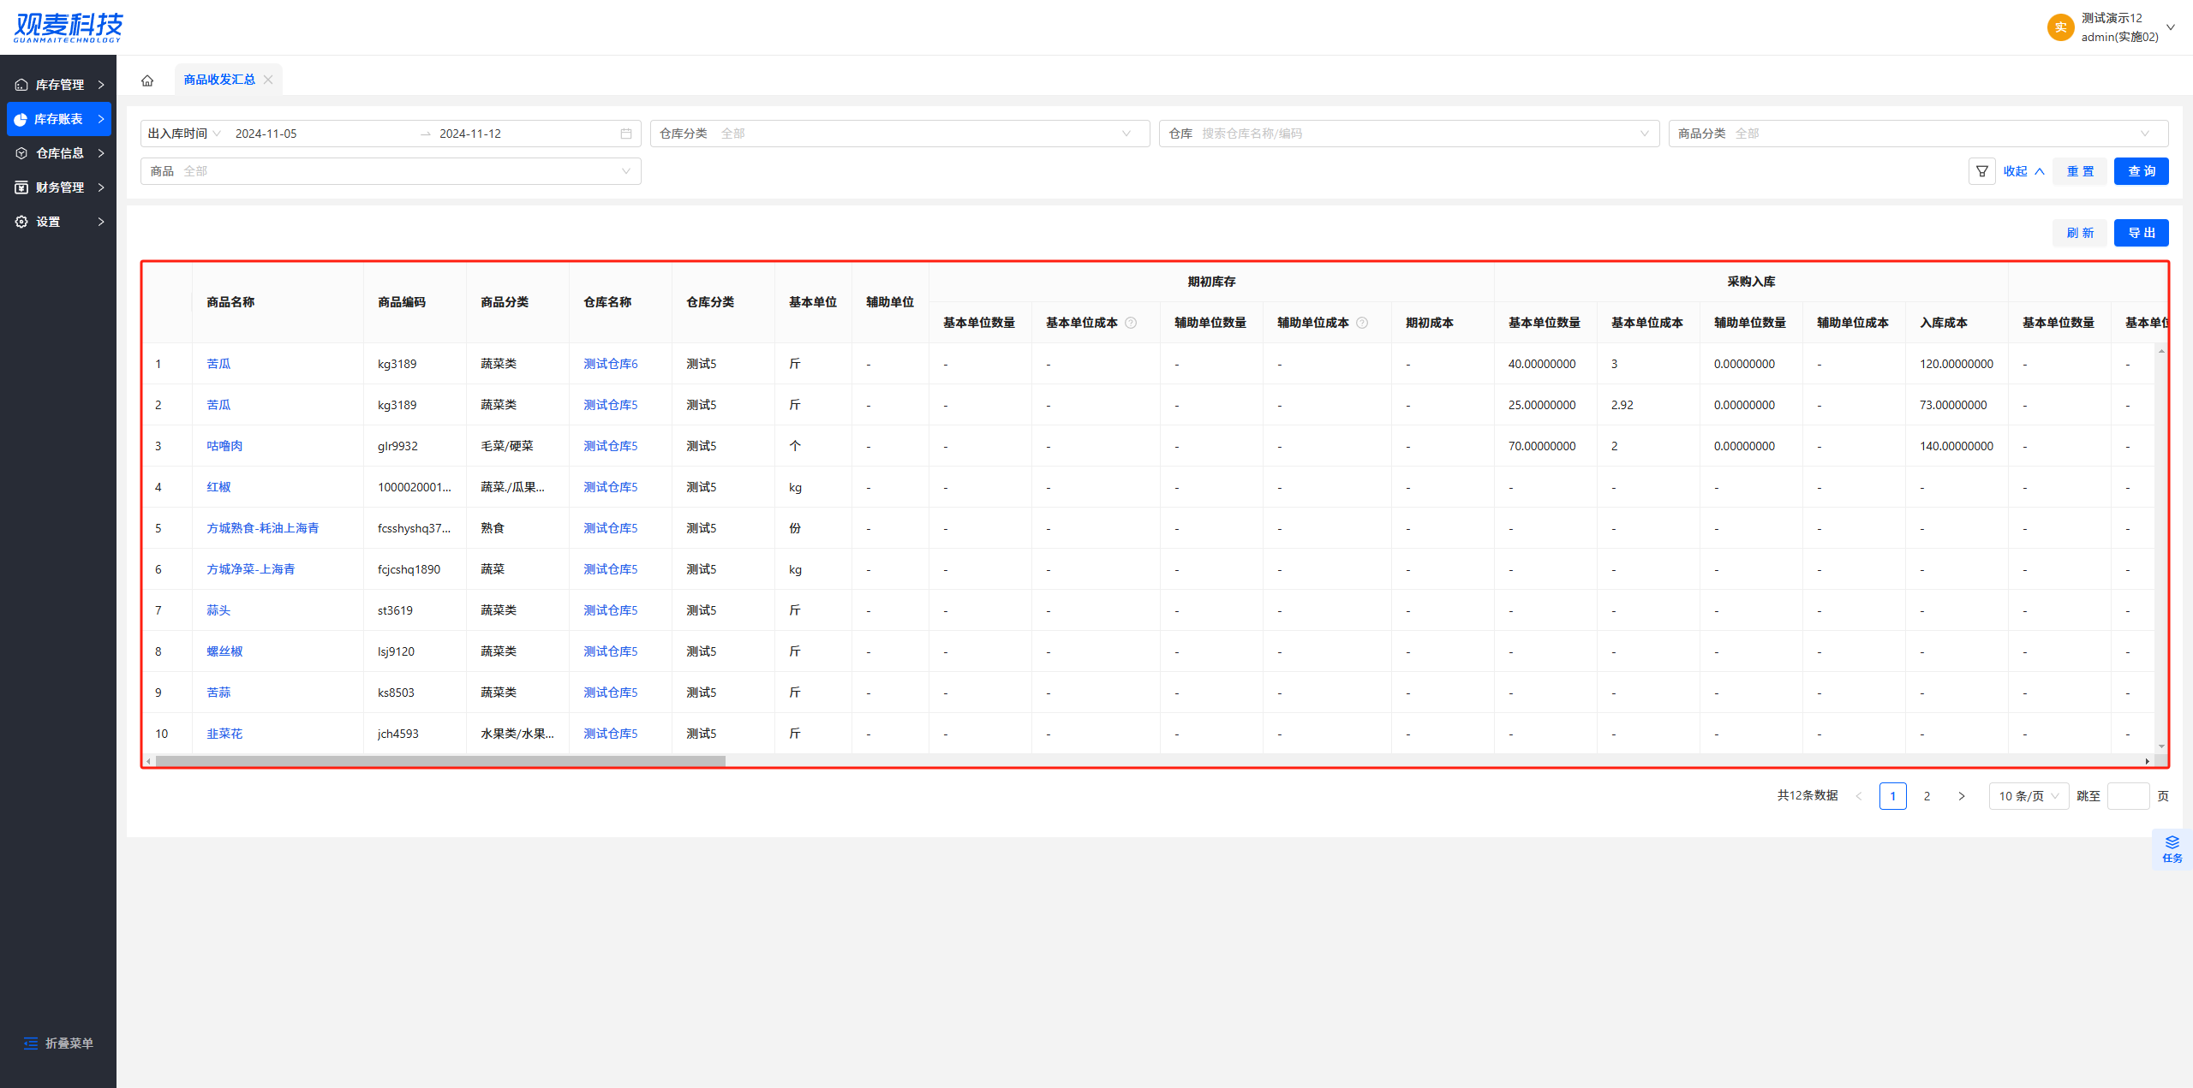Open the 商品分类 dropdown
Viewport: 2193px width, 1088px height.
1917,134
